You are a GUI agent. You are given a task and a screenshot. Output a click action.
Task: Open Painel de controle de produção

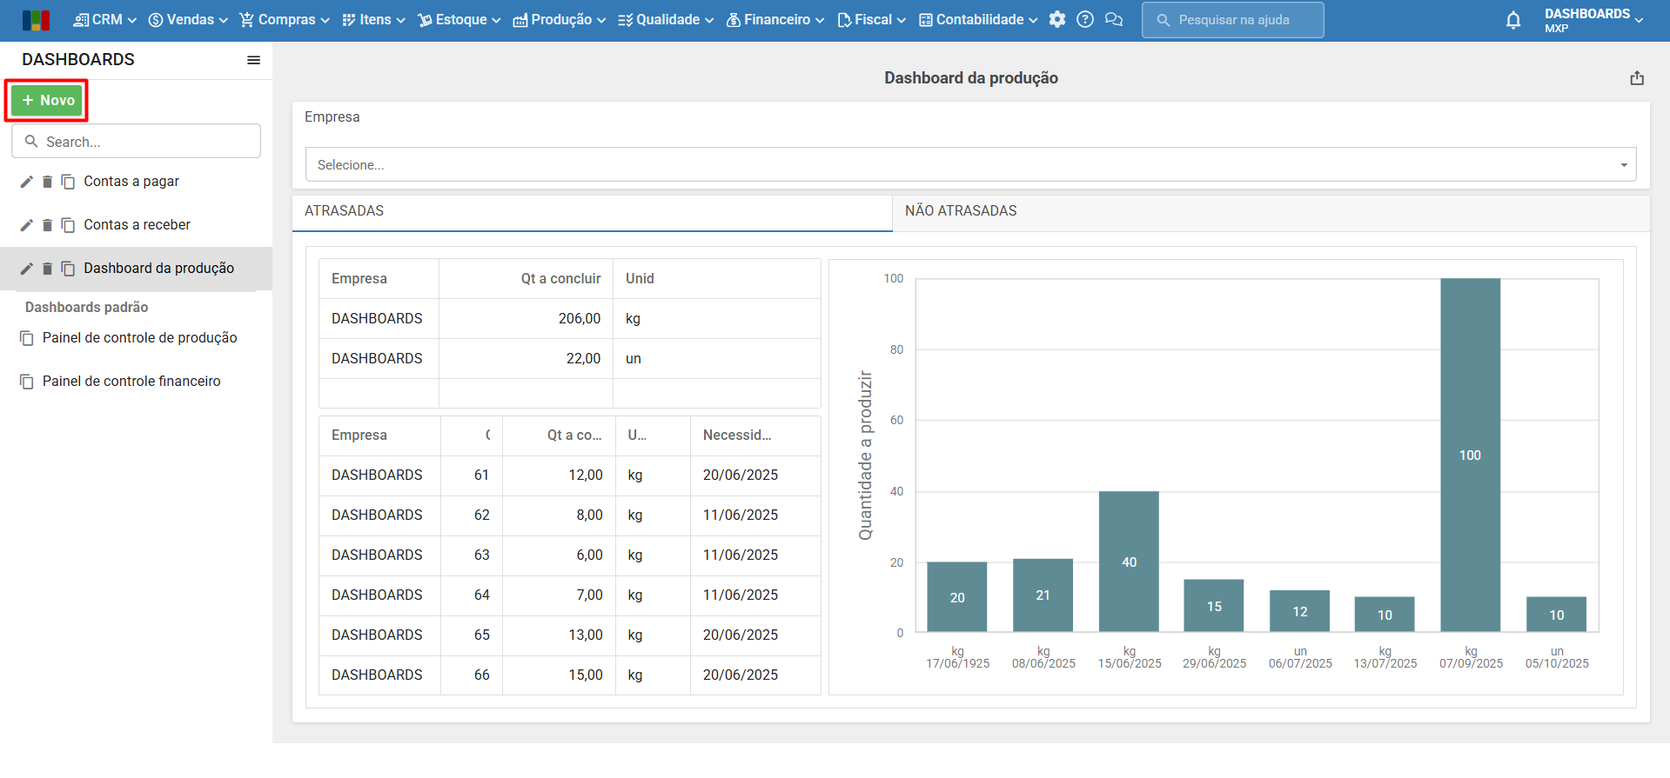click(x=139, y=338)
